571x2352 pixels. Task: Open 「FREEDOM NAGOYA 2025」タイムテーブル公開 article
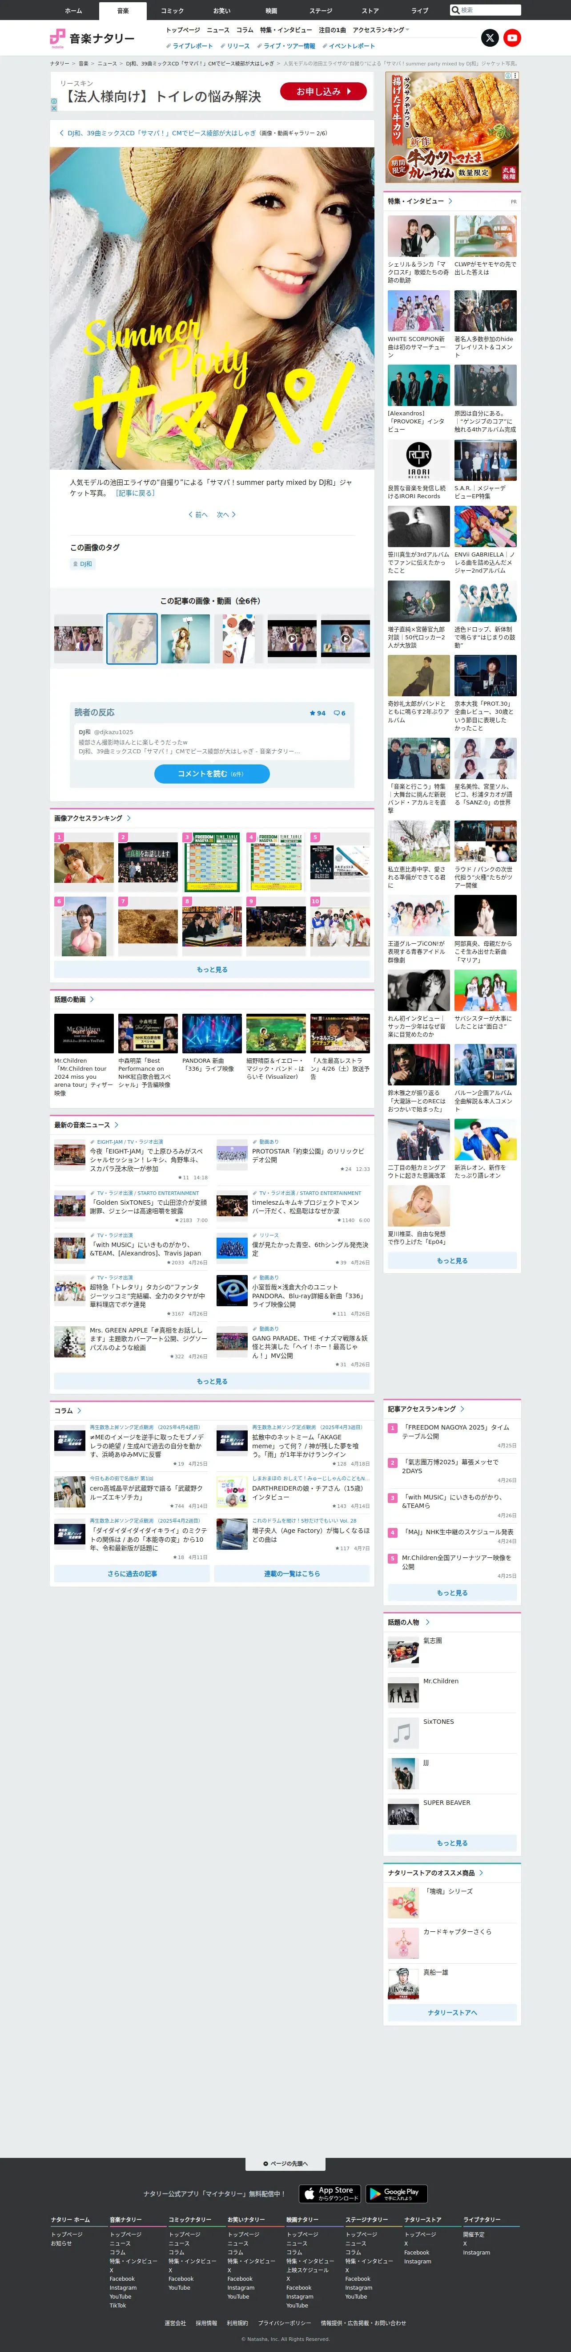[x=456, y=1432]
